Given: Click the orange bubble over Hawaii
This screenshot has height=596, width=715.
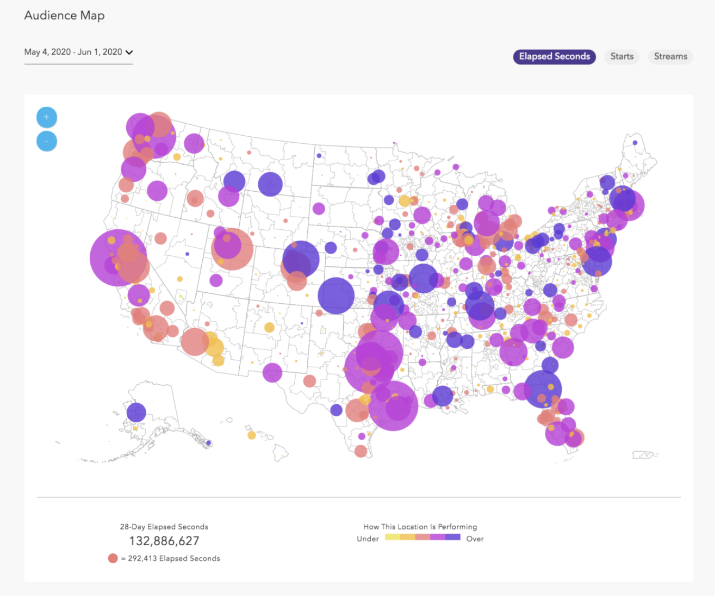Looking at the screenshot, I should point(252,435).
